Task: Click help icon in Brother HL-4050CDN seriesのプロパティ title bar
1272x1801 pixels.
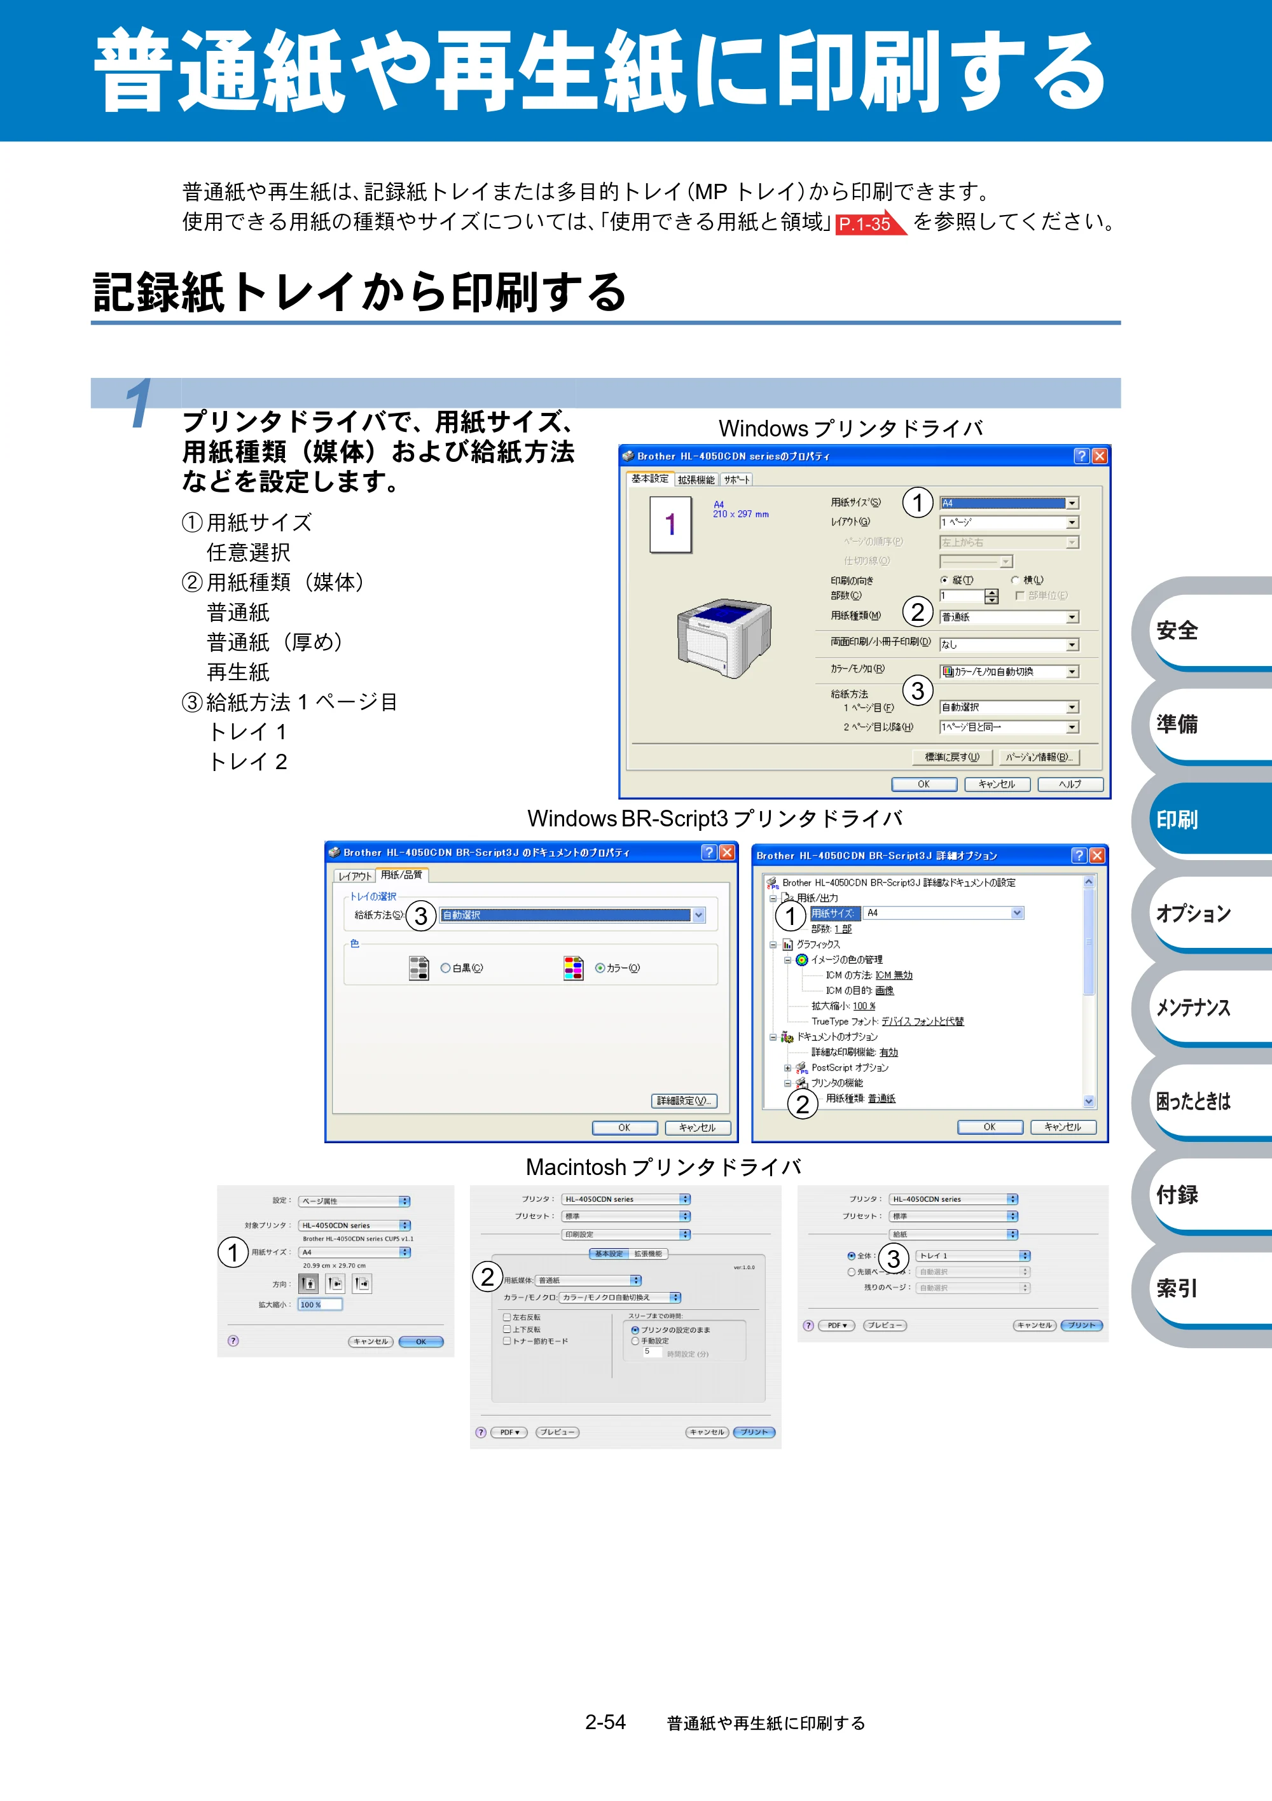Action: (x=1081, y=455)
